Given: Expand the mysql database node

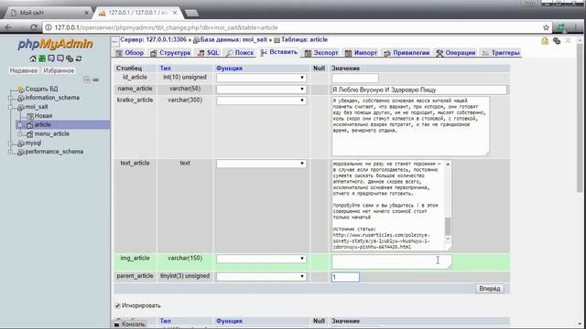Looking at the screenshot, I should tap(10, 143).
